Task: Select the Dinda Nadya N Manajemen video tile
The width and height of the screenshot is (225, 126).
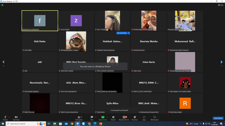Action: (149, 21)
